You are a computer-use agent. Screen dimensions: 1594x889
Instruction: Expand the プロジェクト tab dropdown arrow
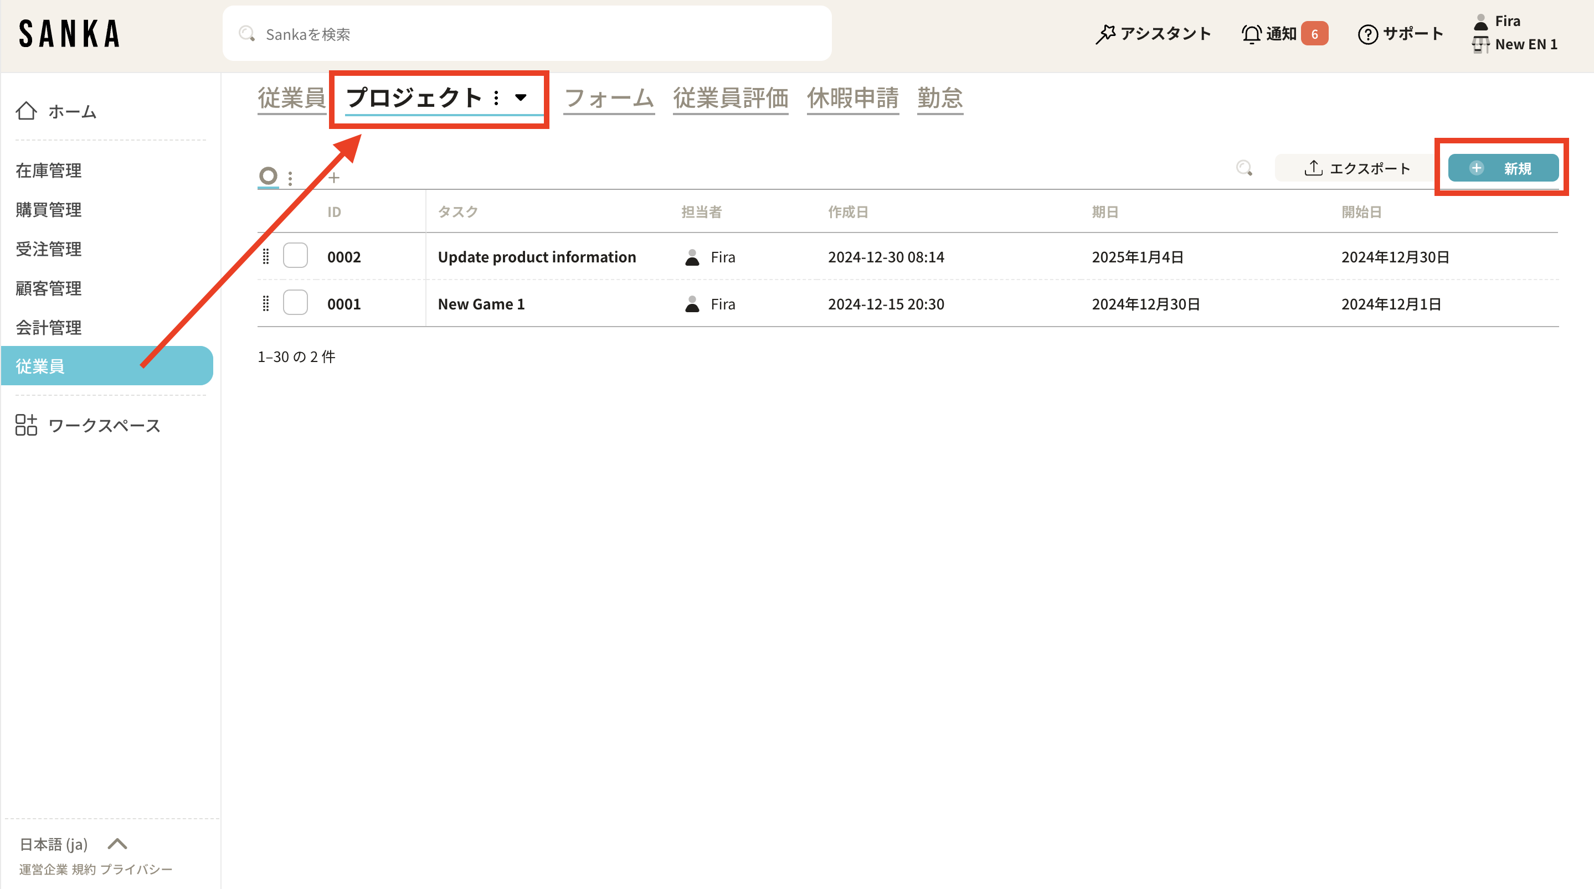521,97
